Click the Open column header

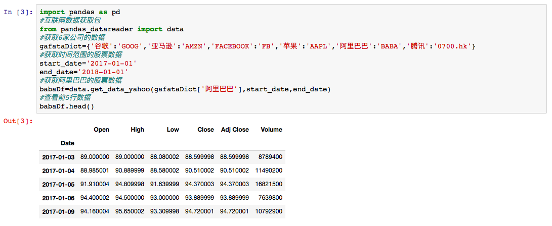click(101, 130)
